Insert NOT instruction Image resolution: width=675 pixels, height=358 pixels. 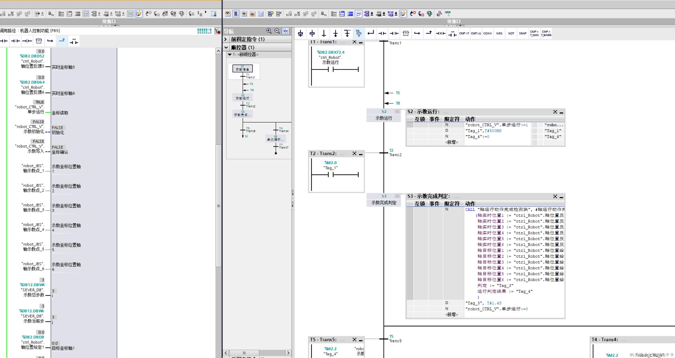511,33
